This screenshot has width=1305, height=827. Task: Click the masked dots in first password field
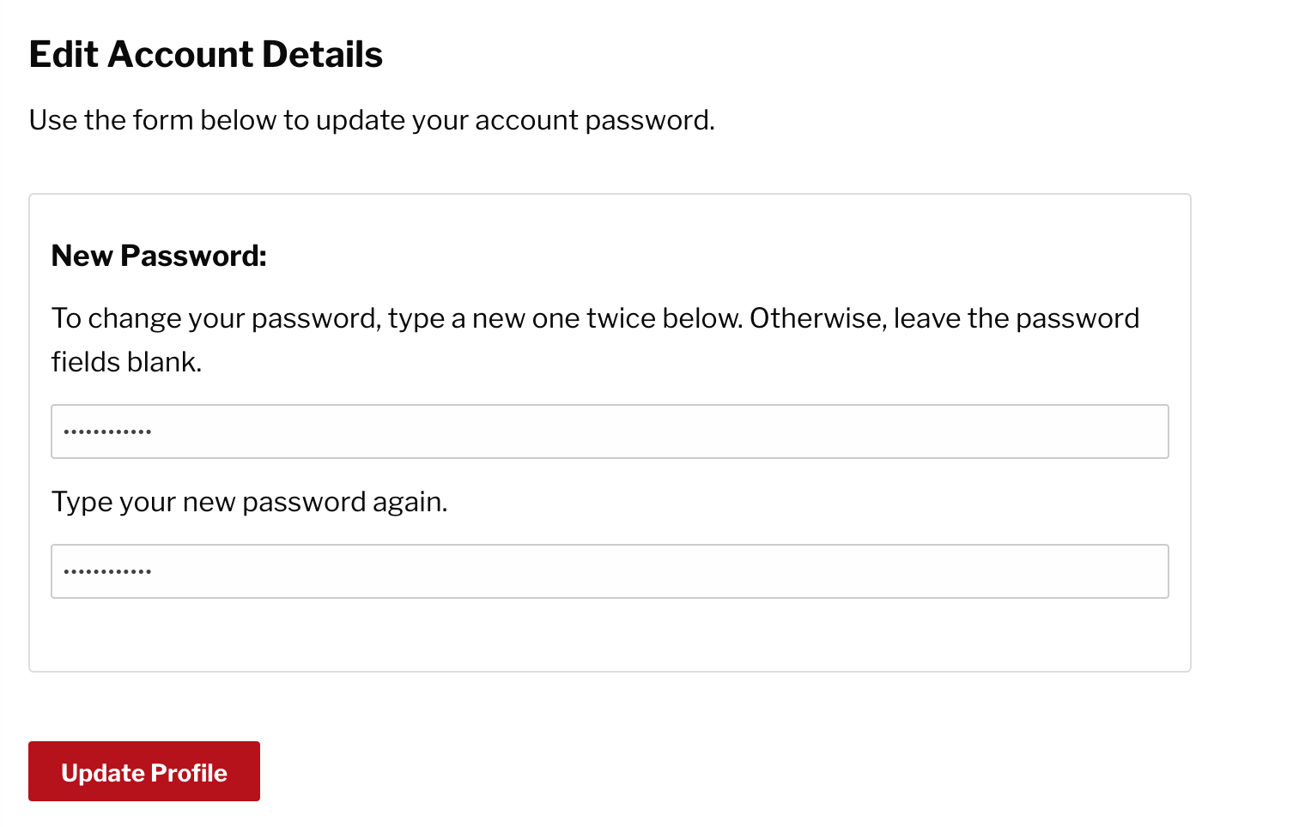(x=107, y=432)
